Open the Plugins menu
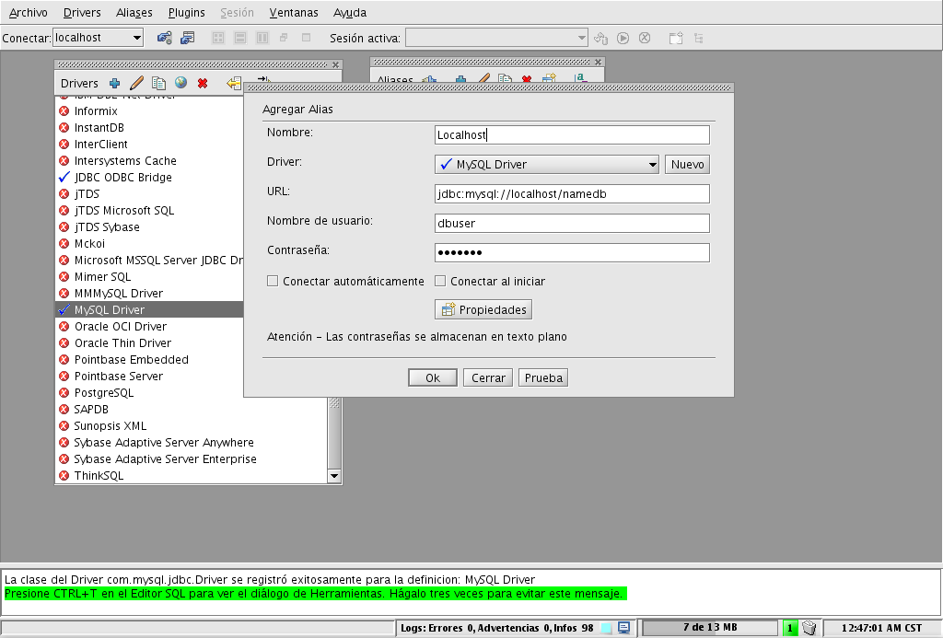 coord(186,12)
